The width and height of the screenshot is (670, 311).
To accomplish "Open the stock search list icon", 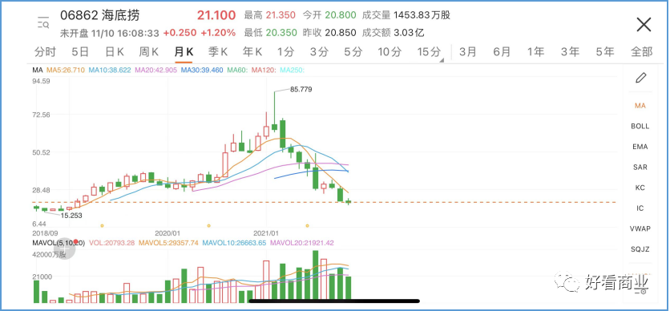I will point(43,22).
